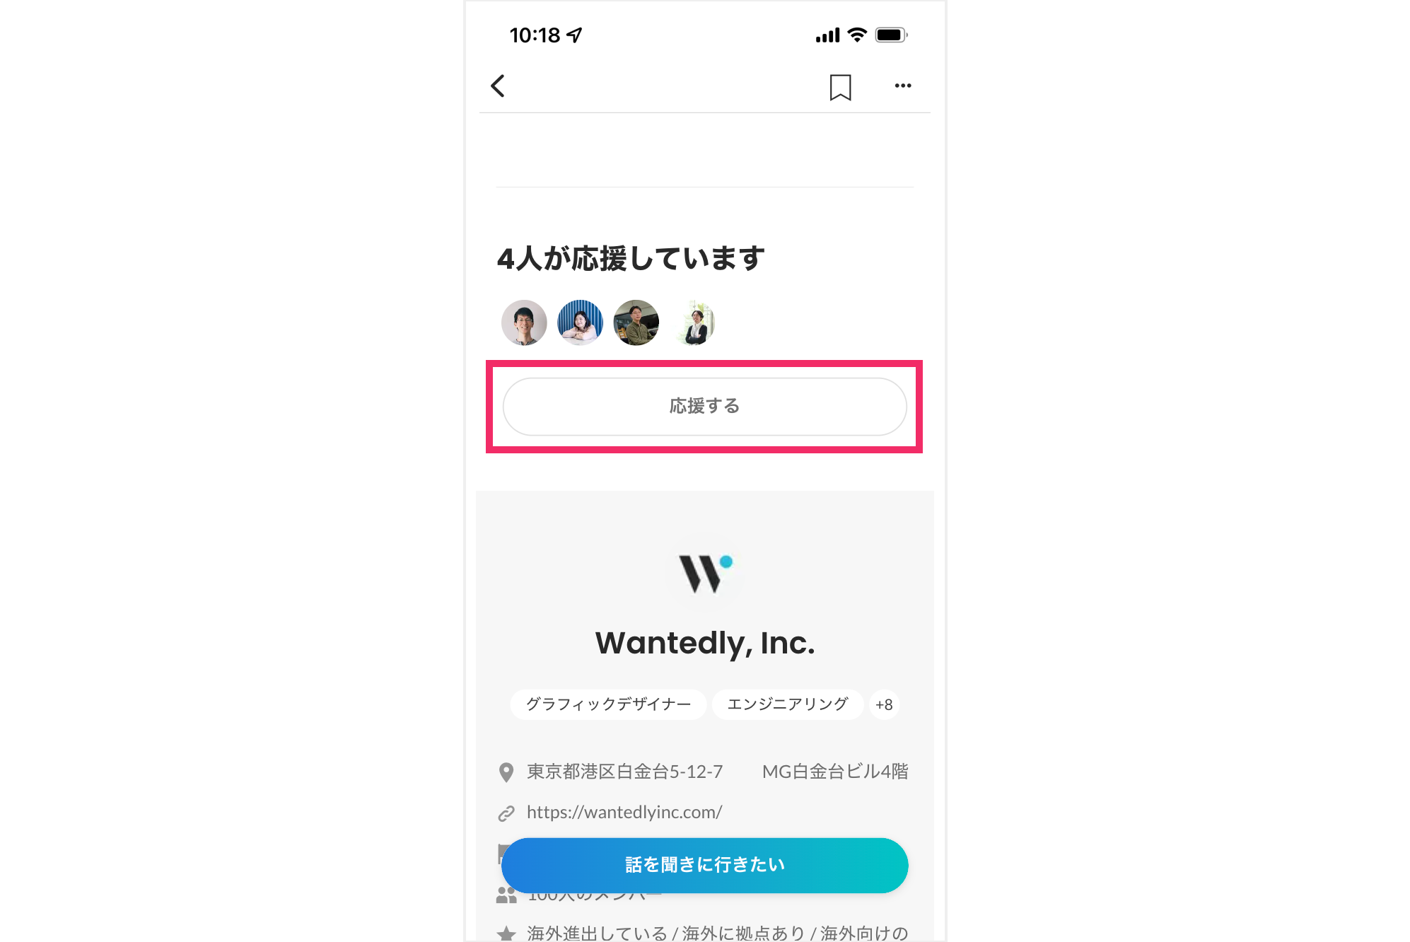Open the https://wantedlyinc.com/ link
The height and width of the screenshot is (942, 1410).
(624, 813)
